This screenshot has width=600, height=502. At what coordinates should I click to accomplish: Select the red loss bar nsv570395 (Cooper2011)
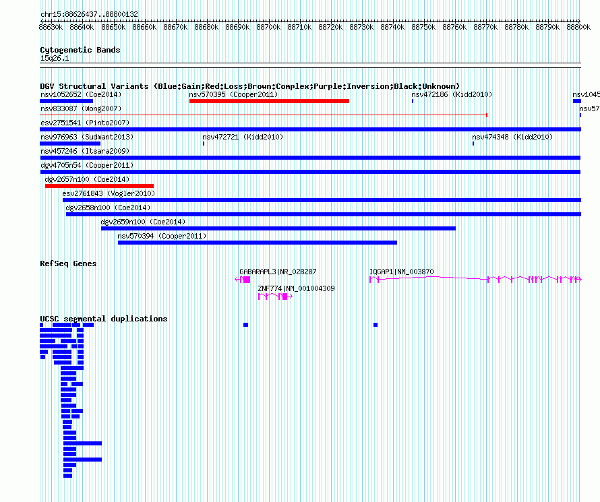pyautogui.click(x=269, y=101)
